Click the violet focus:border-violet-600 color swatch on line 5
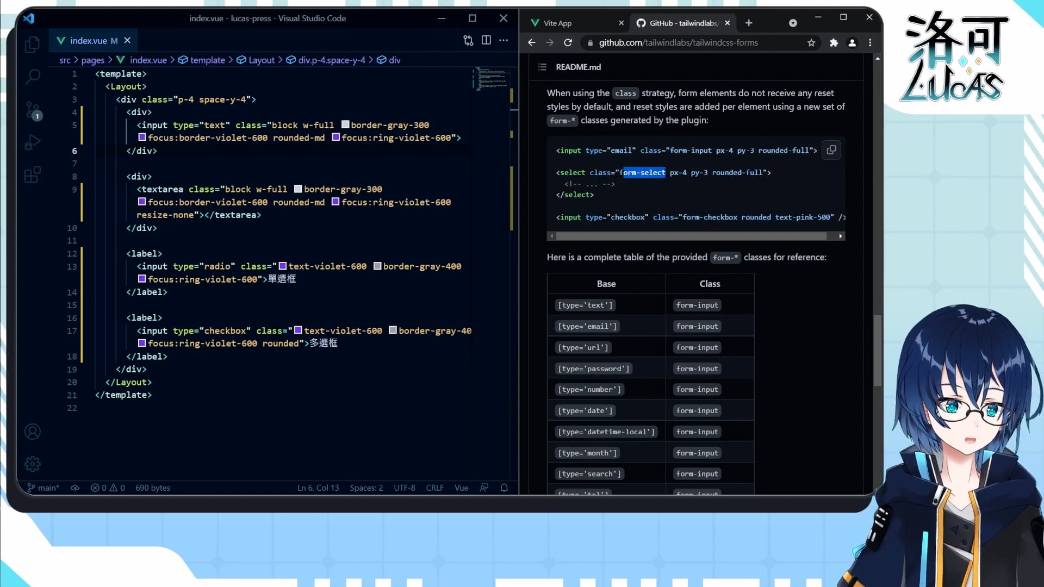Screen dimensions: 1044x587 click(142, 138)
